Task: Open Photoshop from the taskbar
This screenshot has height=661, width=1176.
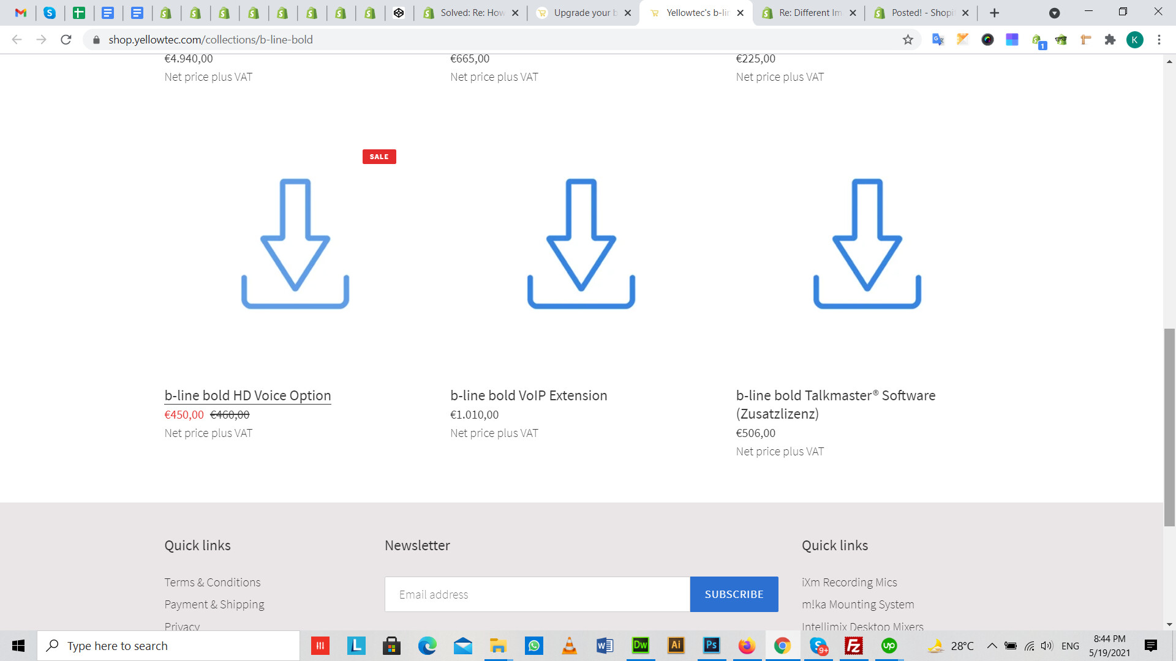Action: [x=711, y=645]
